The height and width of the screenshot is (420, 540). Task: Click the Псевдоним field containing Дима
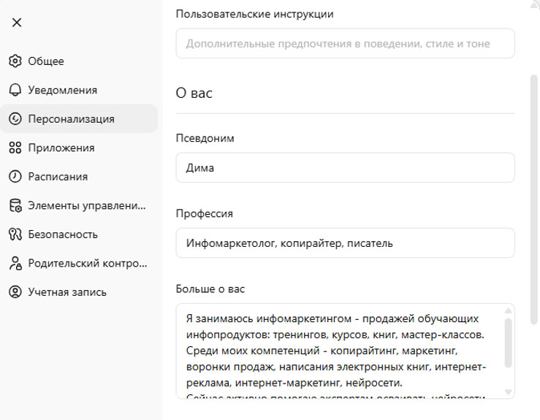tap(345, 167)
